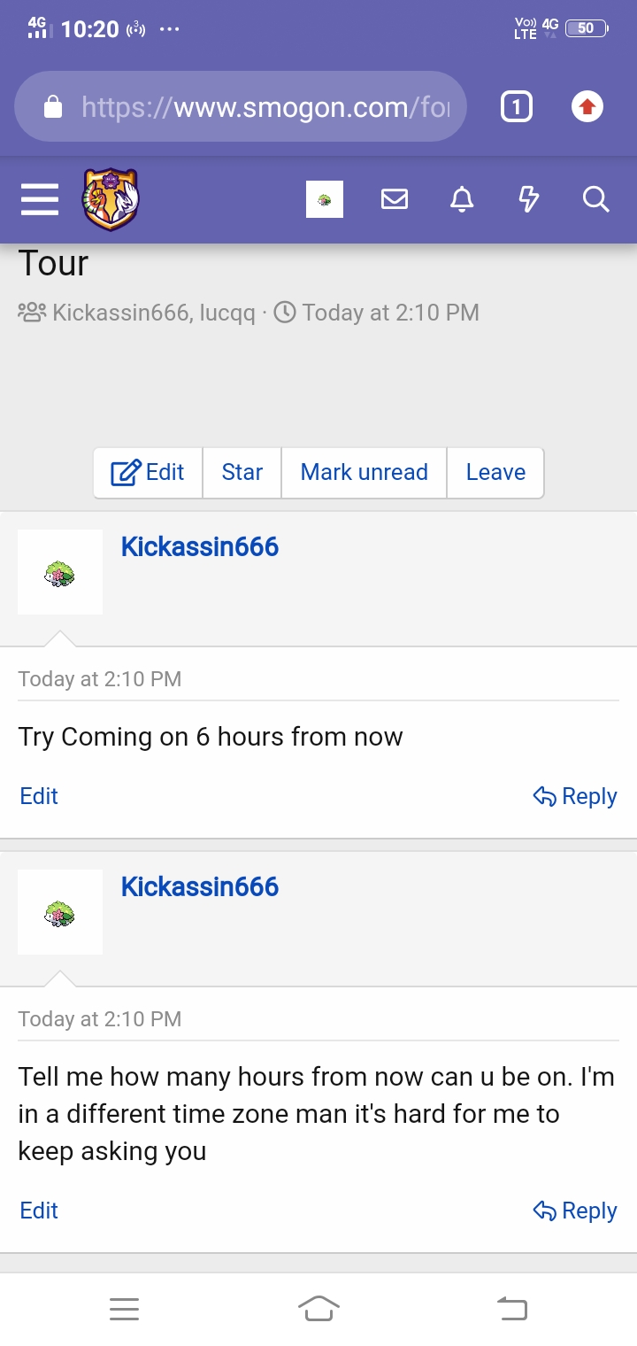Tap the red browser update arrow icon
Image resolution: width=637 pixels, height=1346 pixels.
click(x=587, y=108)
